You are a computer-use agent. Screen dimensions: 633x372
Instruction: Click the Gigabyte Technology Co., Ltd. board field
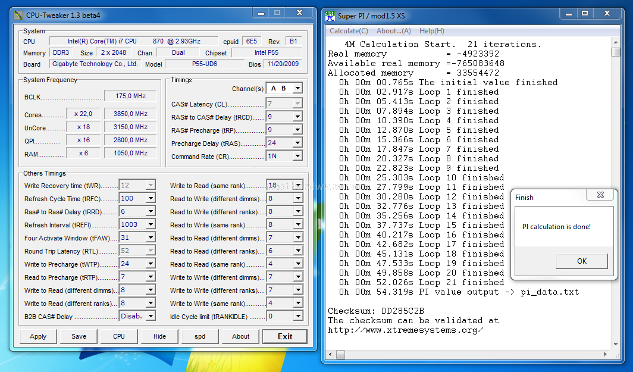pos(95,64)
